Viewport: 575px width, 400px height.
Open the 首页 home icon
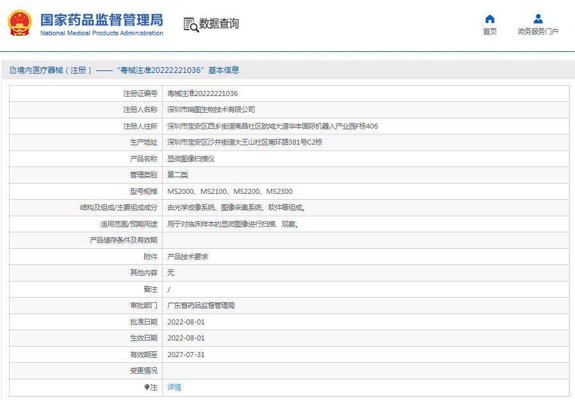click(x=490, y=19)
